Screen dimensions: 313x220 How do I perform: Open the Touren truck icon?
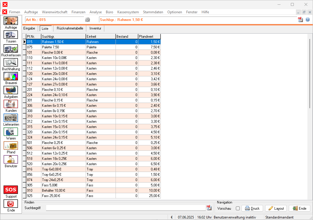pyautogui.click(x=11, y=35)
